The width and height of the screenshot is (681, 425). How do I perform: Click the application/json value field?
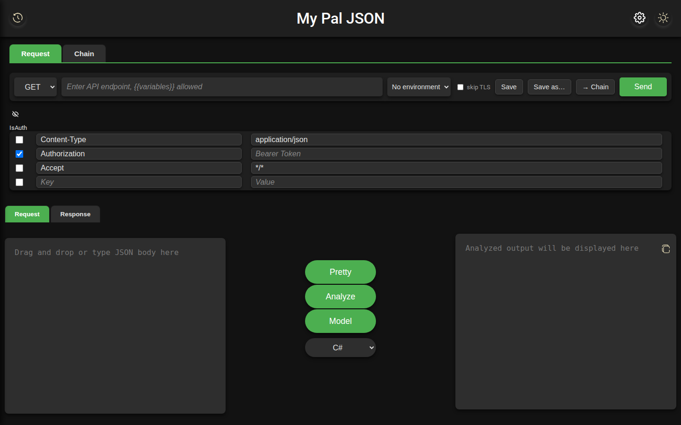click(456, 140)
